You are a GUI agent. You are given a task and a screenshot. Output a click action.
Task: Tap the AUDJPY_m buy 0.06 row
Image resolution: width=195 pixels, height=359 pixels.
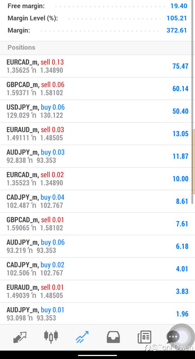click(x=97, y=246)
